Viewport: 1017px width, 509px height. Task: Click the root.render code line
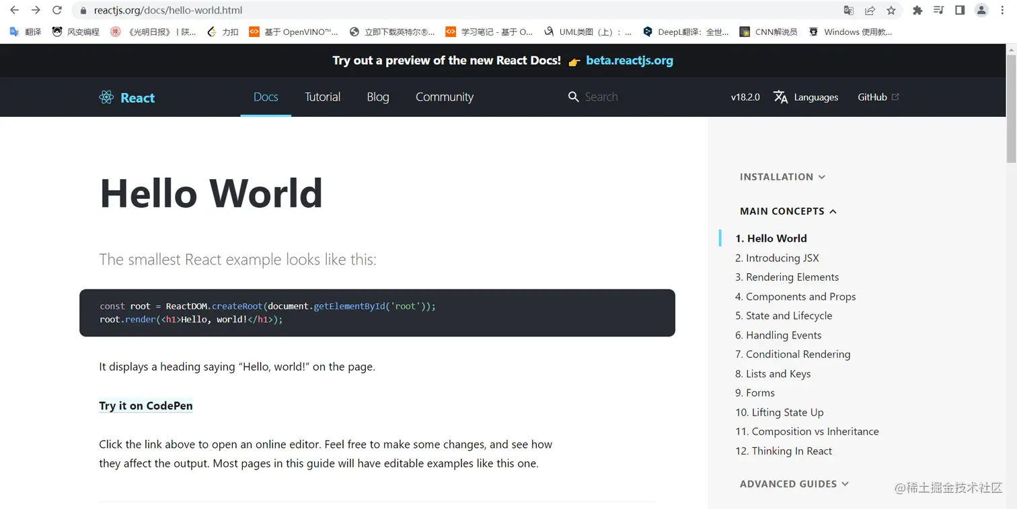pos(191,320)
